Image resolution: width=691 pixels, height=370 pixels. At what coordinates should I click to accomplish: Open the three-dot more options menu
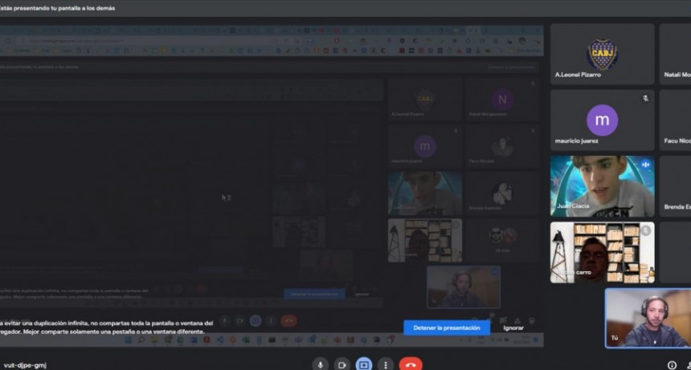[x=386, y=364]
